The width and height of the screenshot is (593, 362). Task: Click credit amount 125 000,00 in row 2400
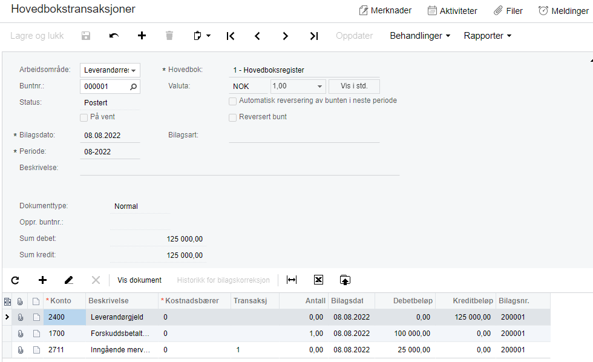click(x=465, y=317)
